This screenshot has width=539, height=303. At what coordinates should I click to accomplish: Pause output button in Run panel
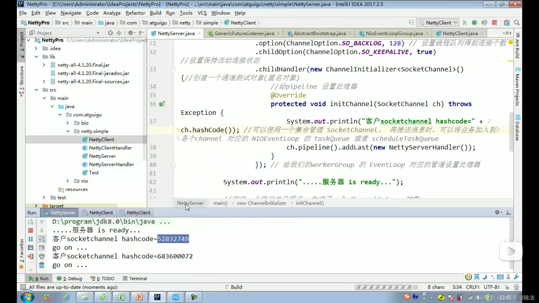[x=31, y=239]
